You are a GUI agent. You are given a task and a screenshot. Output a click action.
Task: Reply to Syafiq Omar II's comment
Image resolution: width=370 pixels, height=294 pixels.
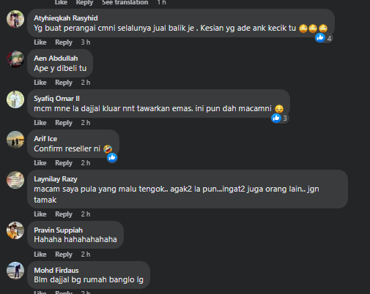click(x=64, y=123)
